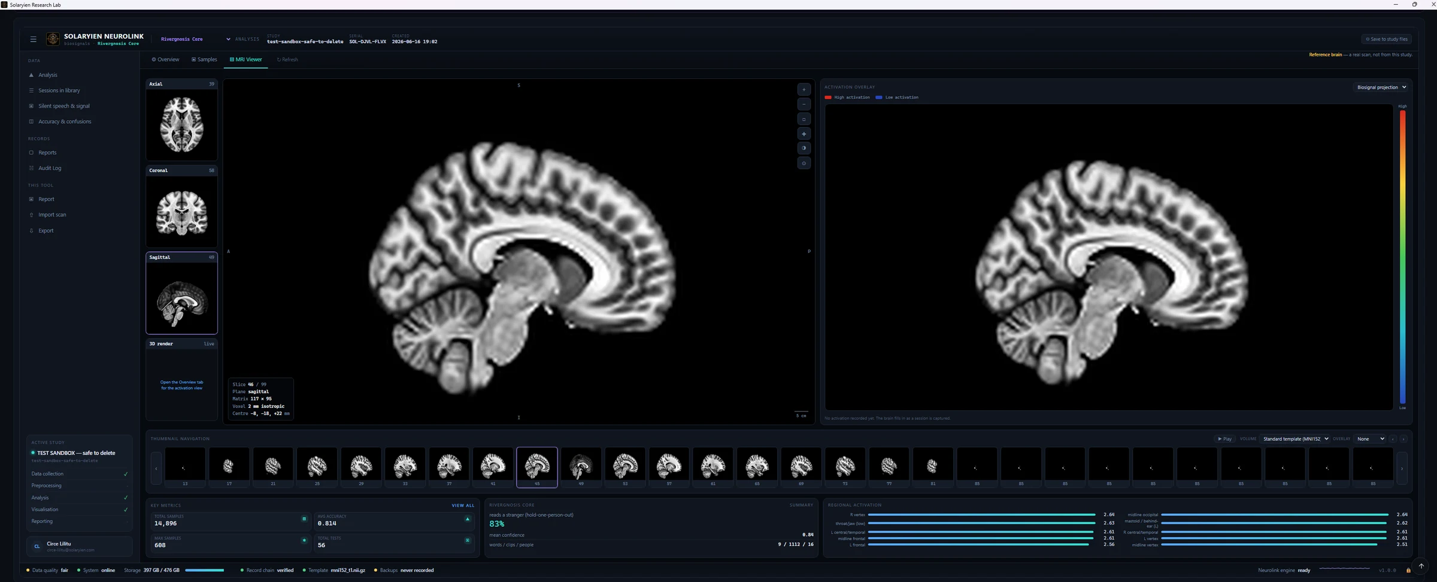The image size is (1437, 582).
Task: Select the Reporting step row
Action: point(79,522)
